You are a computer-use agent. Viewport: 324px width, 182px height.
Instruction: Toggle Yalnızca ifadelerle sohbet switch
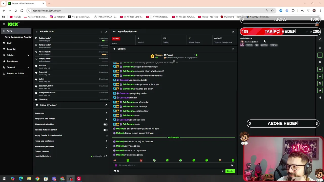(105, 130)
